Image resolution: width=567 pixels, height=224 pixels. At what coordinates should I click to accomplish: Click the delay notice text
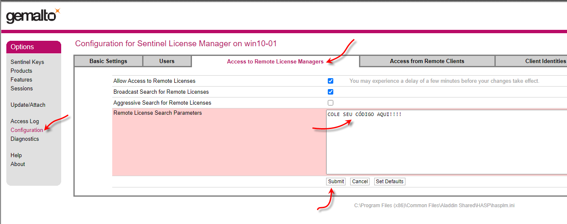click(x=444, y=81)
